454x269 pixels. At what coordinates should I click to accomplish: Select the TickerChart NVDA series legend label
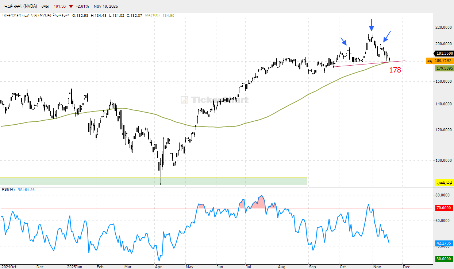pos(27,15)
